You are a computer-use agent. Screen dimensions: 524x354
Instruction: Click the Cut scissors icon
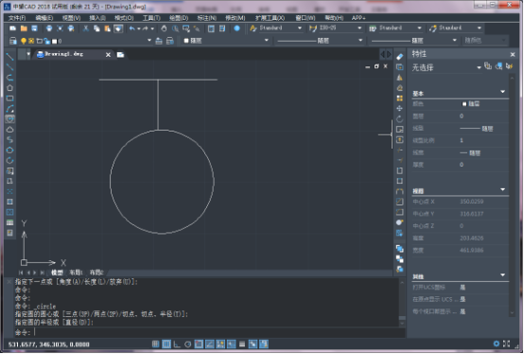coord(86,28)
